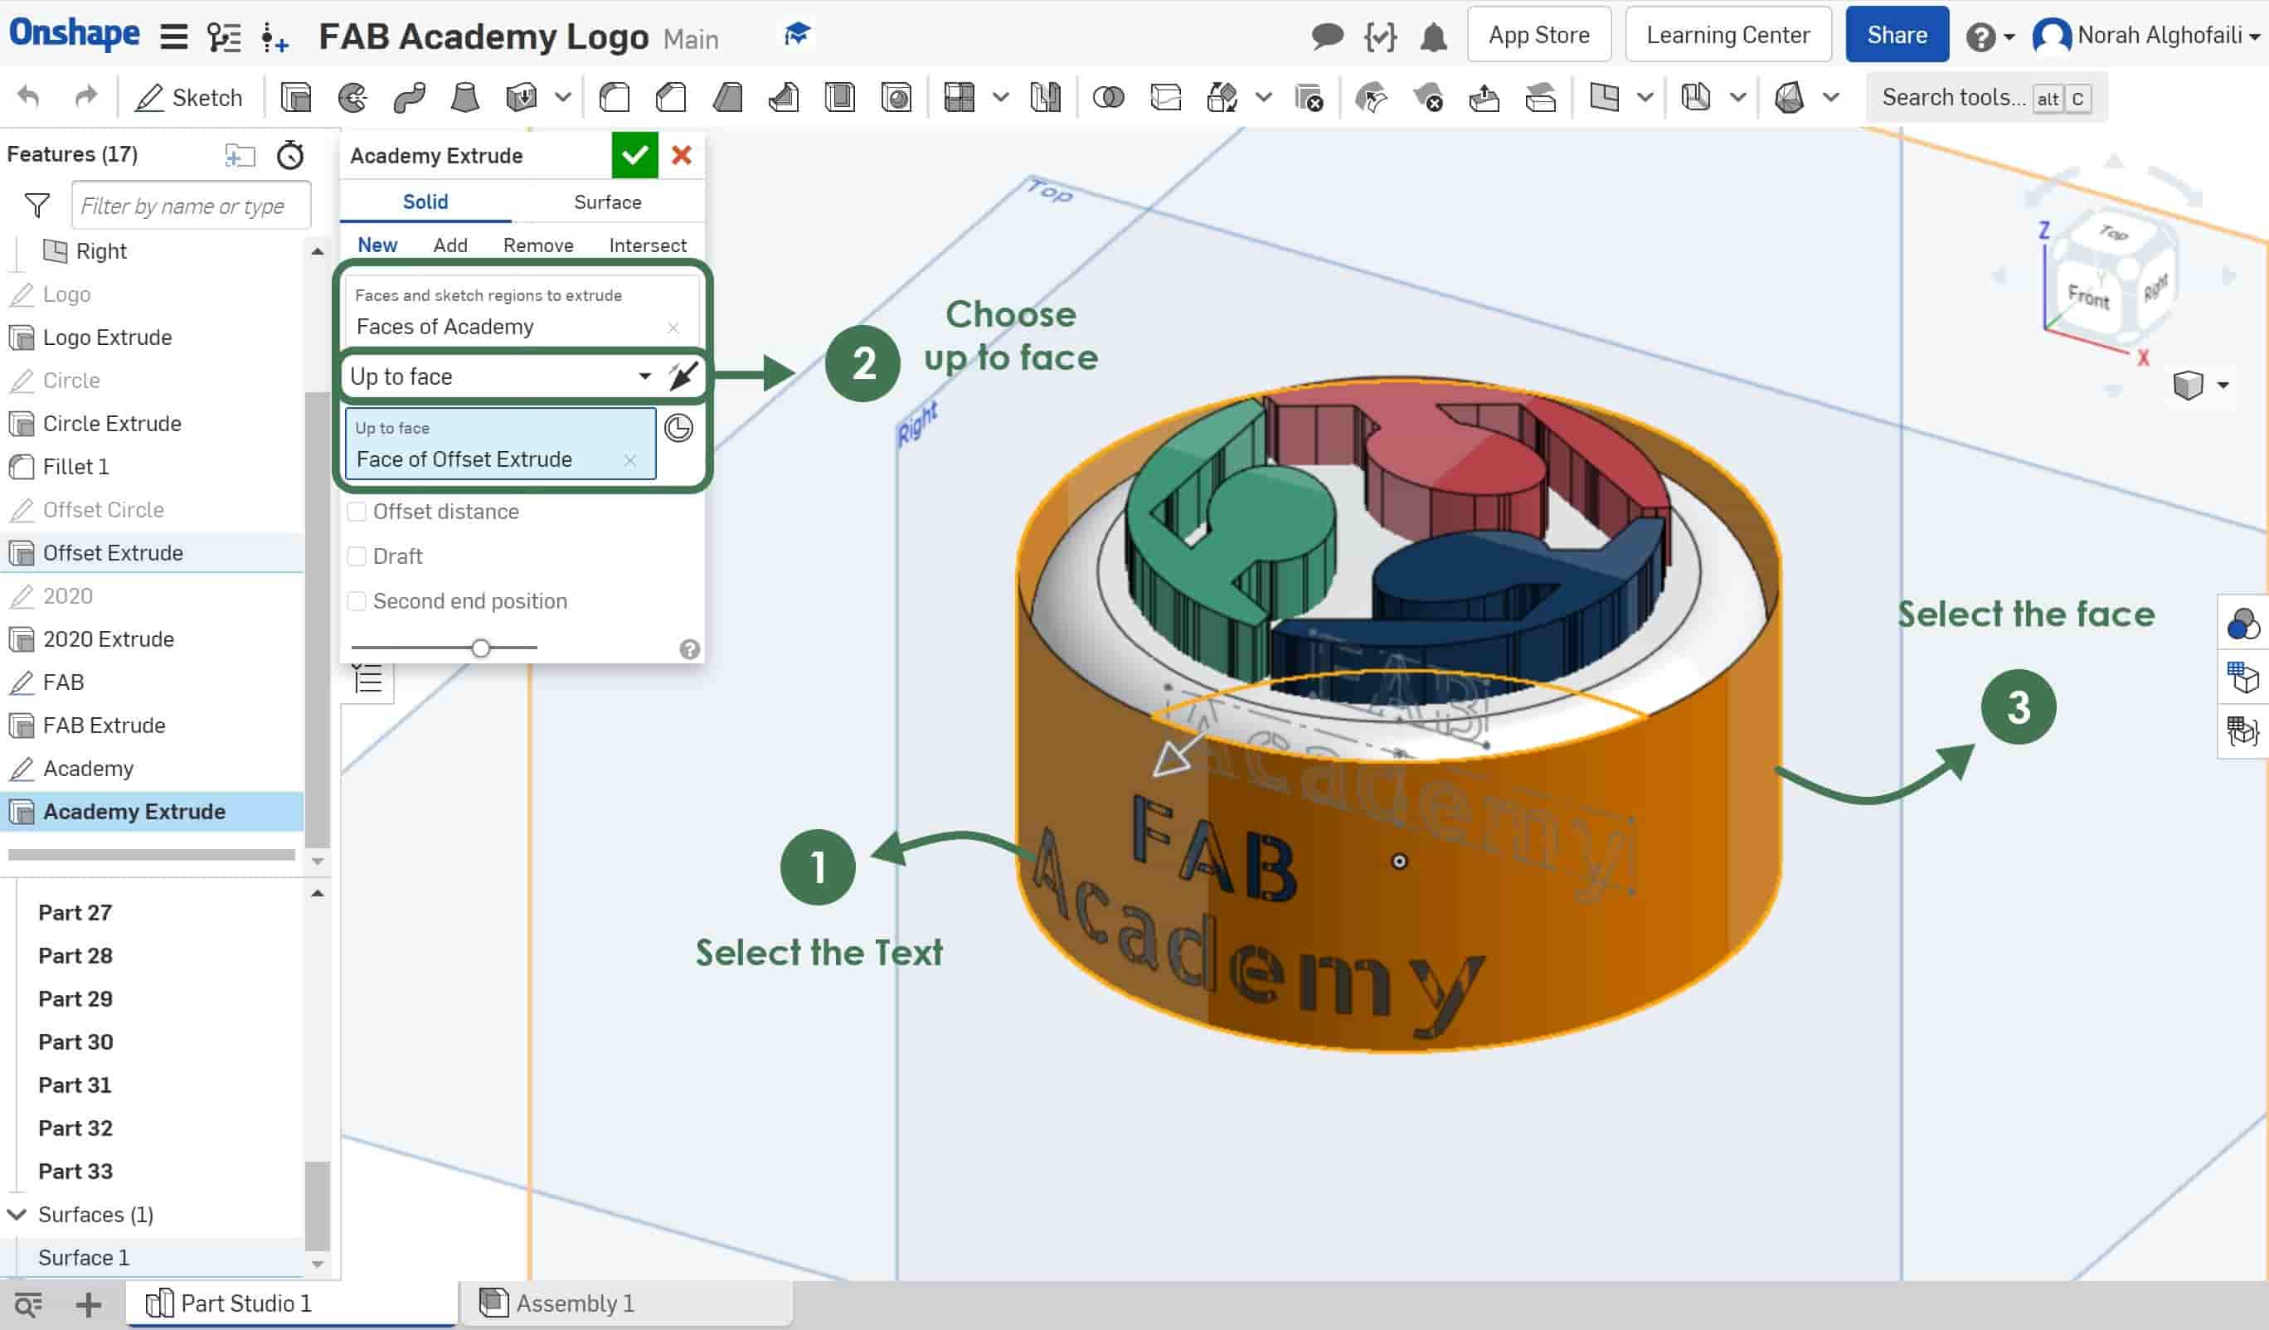Open the Learning Center button

(1727, 35)
